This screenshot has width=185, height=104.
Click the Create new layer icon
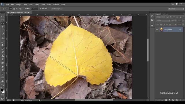tap(177, 100)
